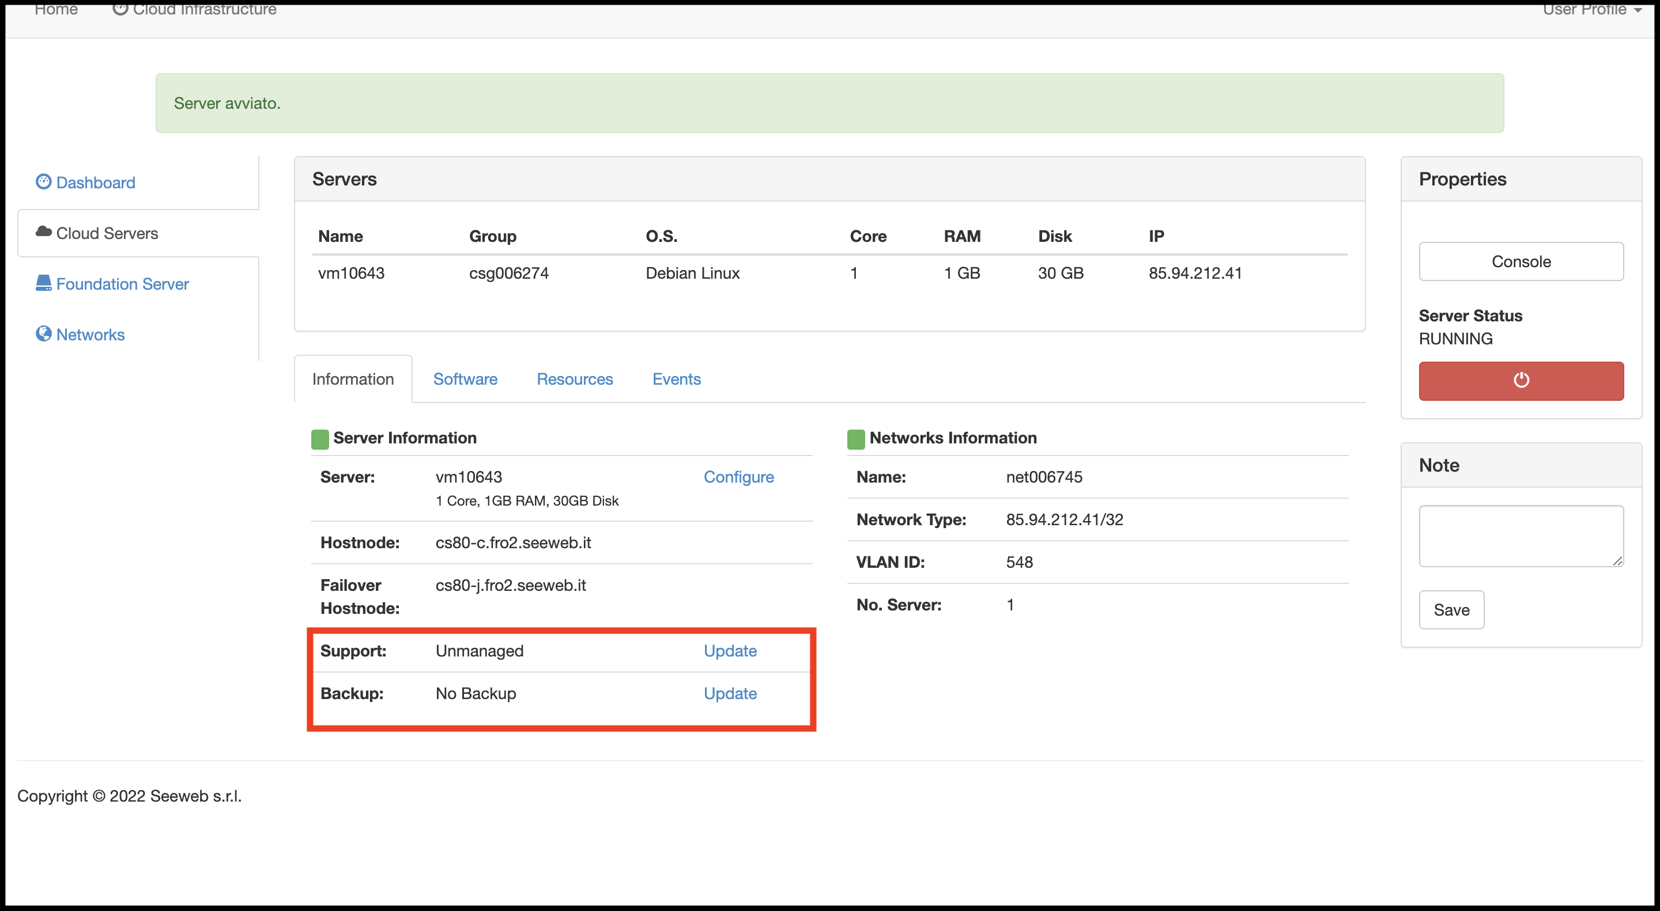Click the Name column header
Image resolution: width=1660 pixels, height=911 pixels.
pos(340,236)
